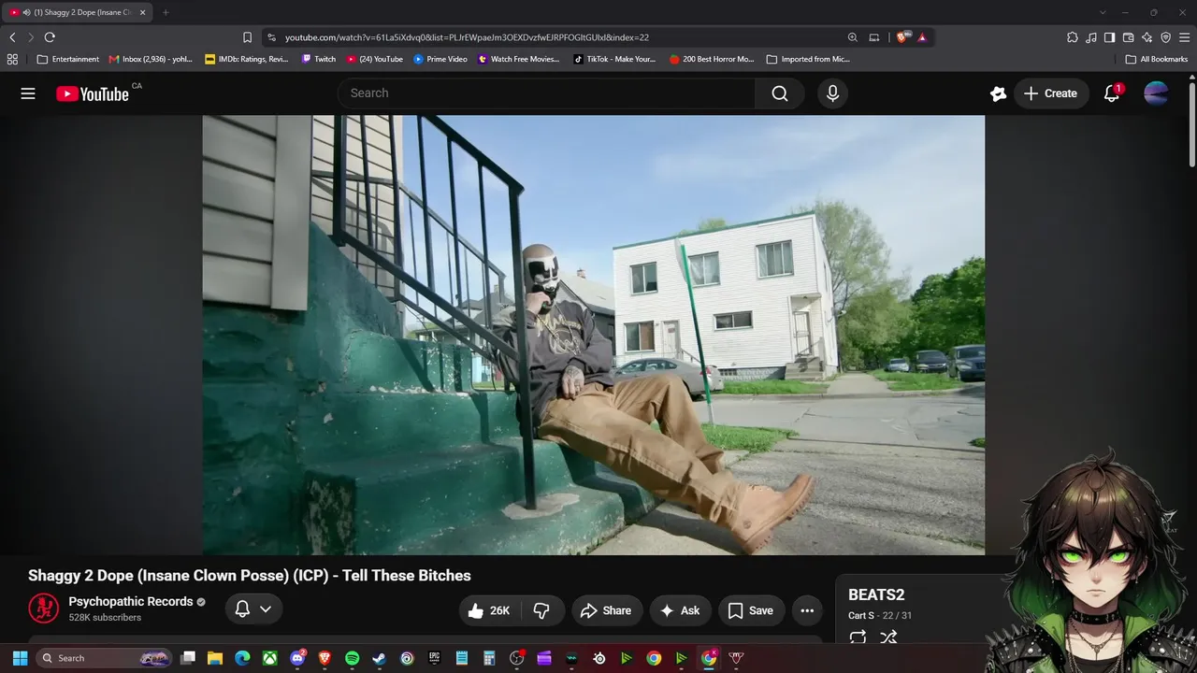Click the Ask button

(x=680, y=610)
